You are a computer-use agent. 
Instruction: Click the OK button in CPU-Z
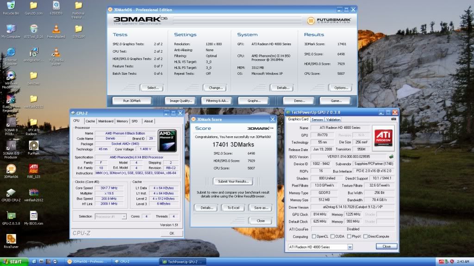tap(172, 233)
